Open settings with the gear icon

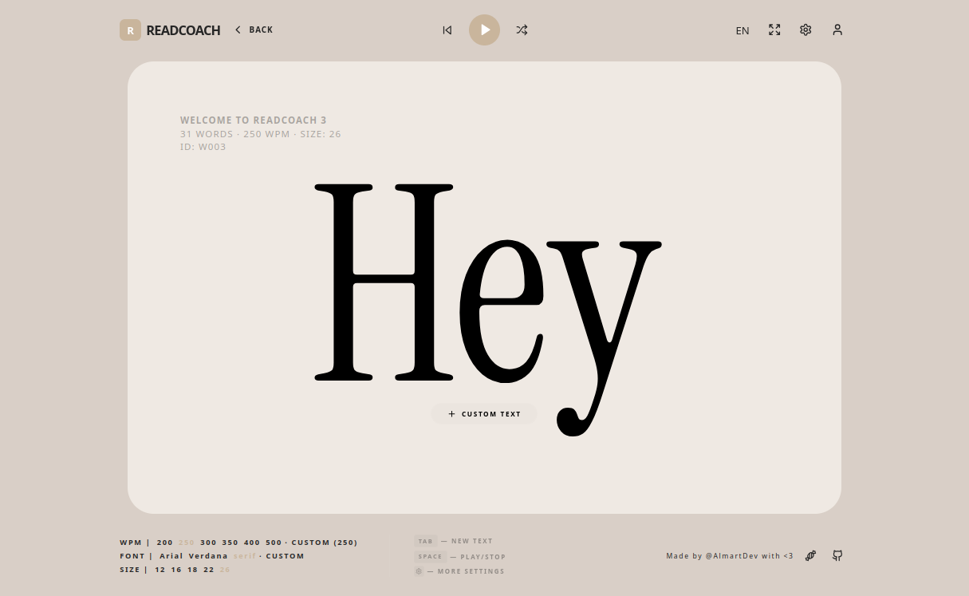806,30
